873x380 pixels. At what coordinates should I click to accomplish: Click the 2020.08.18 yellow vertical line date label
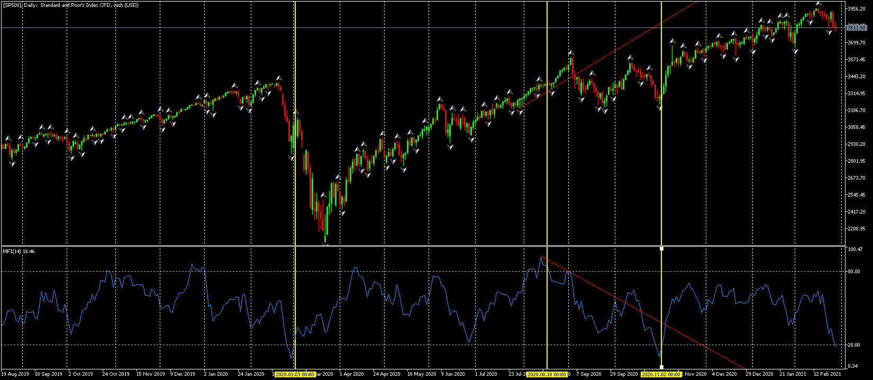tap(547, 374)
